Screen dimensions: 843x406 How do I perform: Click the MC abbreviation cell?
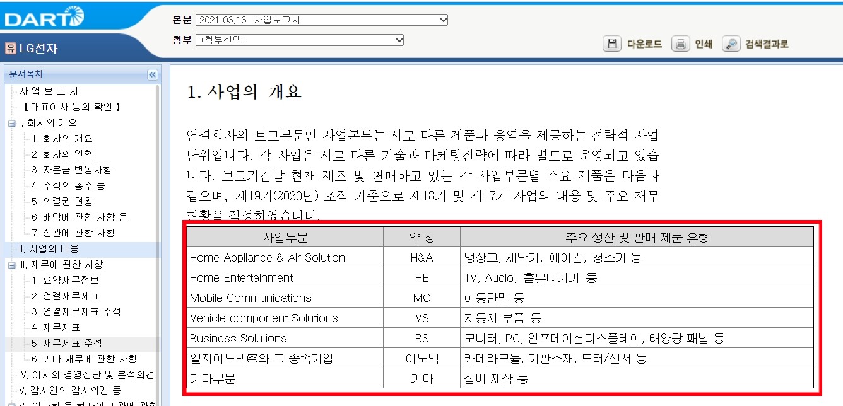tap(422, 298)
